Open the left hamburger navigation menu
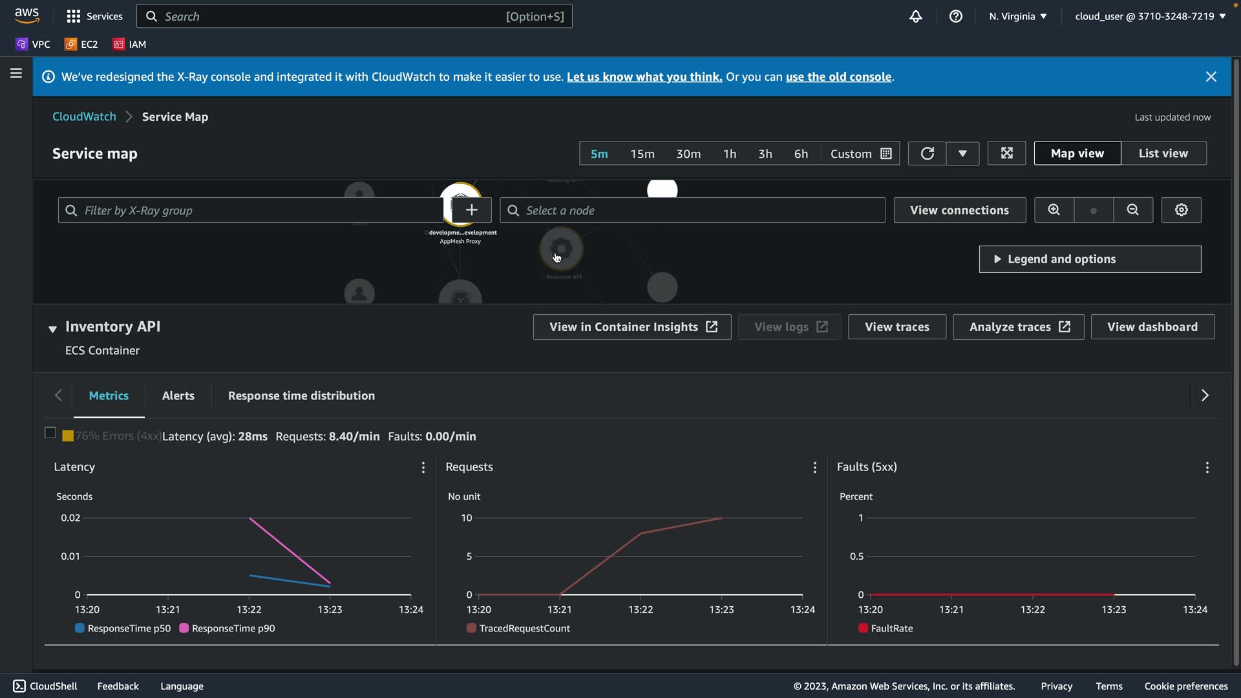 tap(16, 74)
